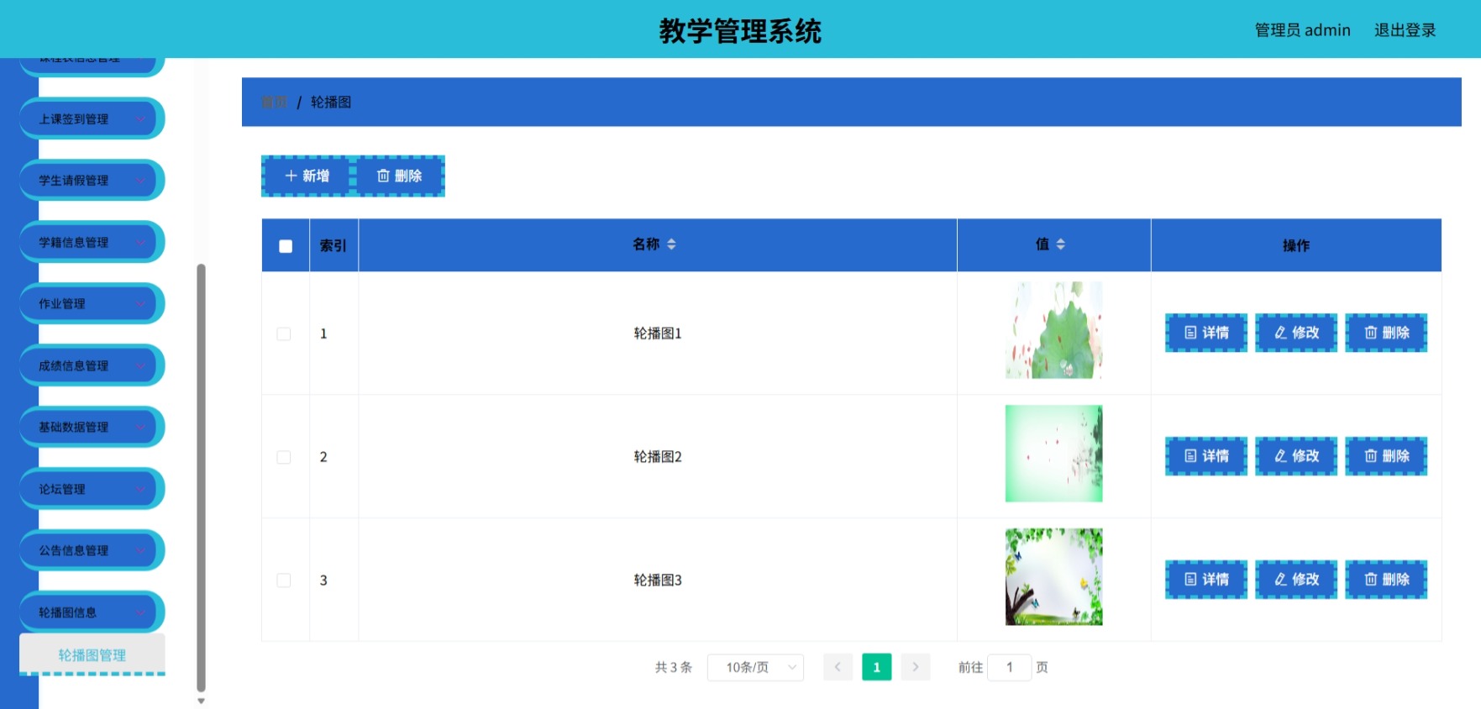This screenshot has width=1481, height=709.
Task: Select 轮播图管理 submenu item
Action: [92, 655]
